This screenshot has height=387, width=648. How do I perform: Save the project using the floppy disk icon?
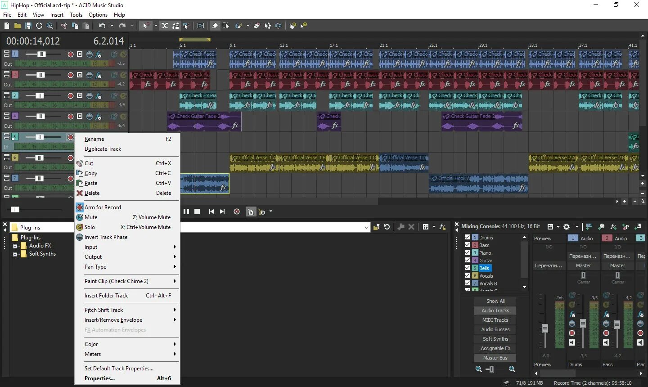28,26
